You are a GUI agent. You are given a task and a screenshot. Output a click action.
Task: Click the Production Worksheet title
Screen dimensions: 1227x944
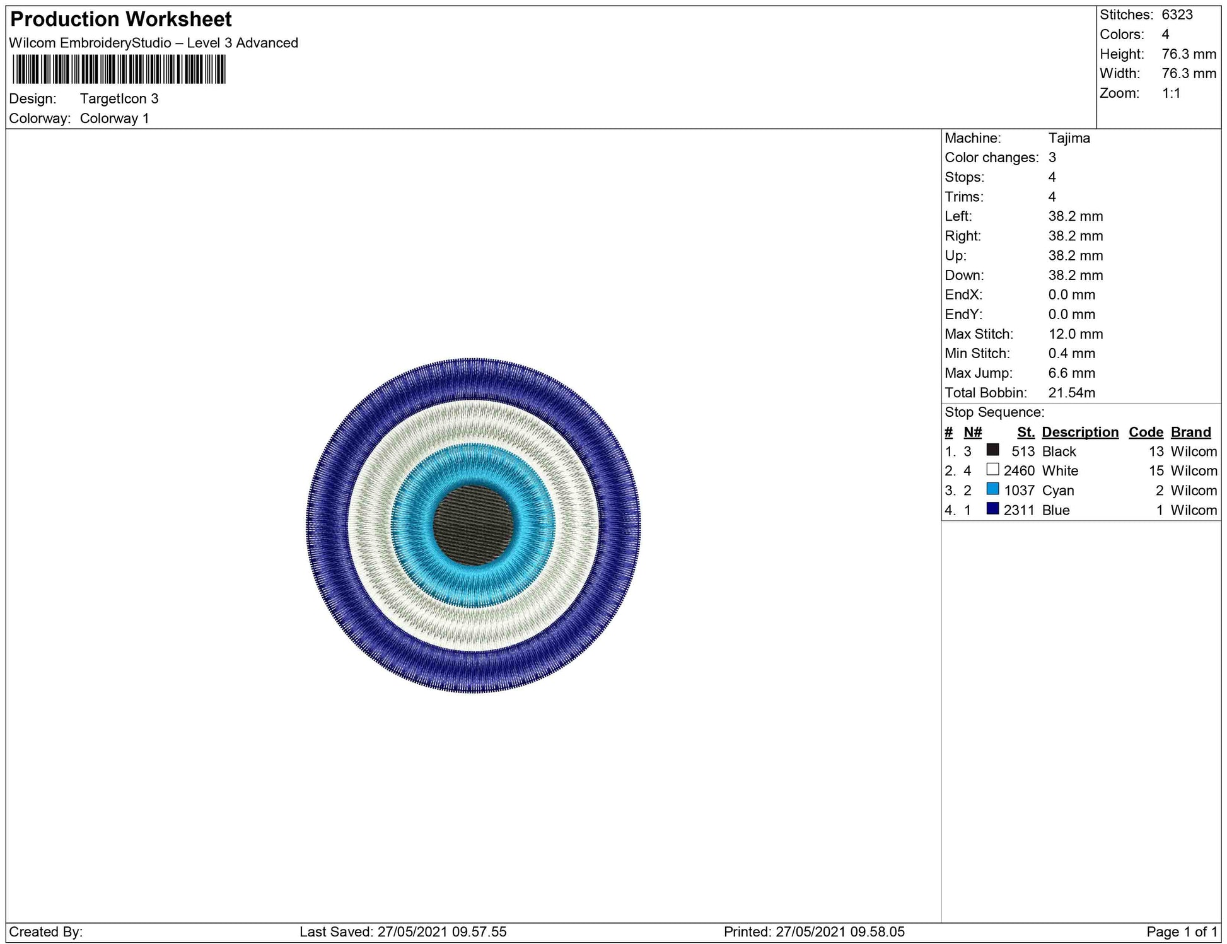point(121,20)
